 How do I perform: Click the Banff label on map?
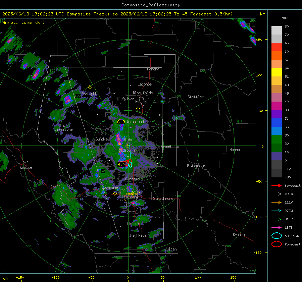55,187
